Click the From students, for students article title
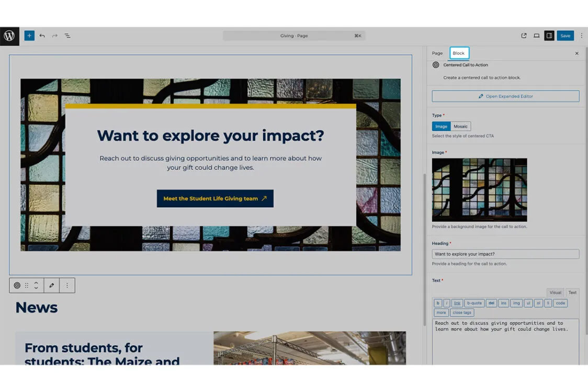The image size is (588, 392). (102, 354)
